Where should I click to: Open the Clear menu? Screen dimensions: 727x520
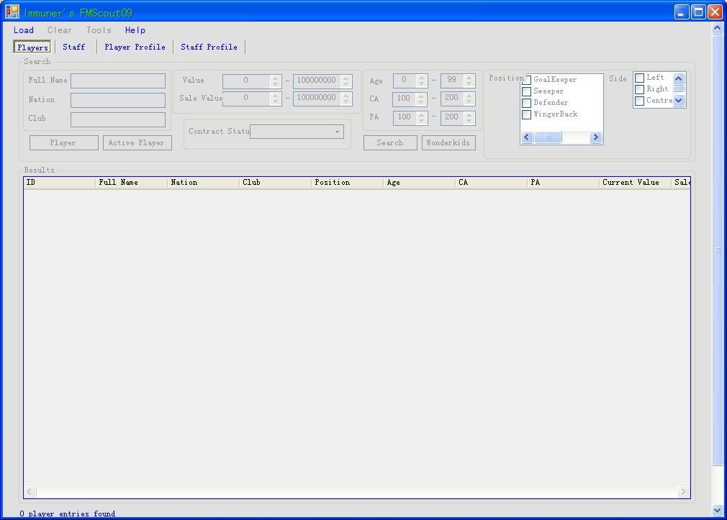pyautogui.click(x=60, y=30)
